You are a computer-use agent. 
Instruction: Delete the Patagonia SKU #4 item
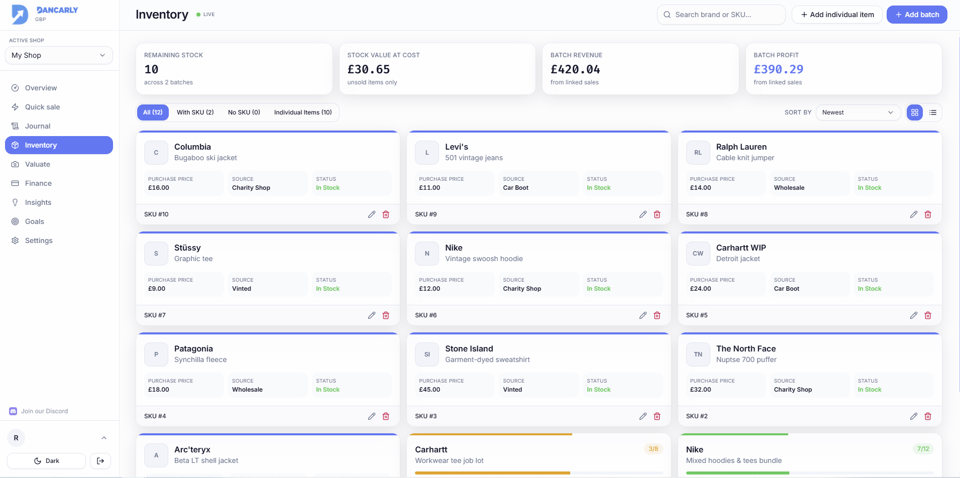[x=386, y=416]
